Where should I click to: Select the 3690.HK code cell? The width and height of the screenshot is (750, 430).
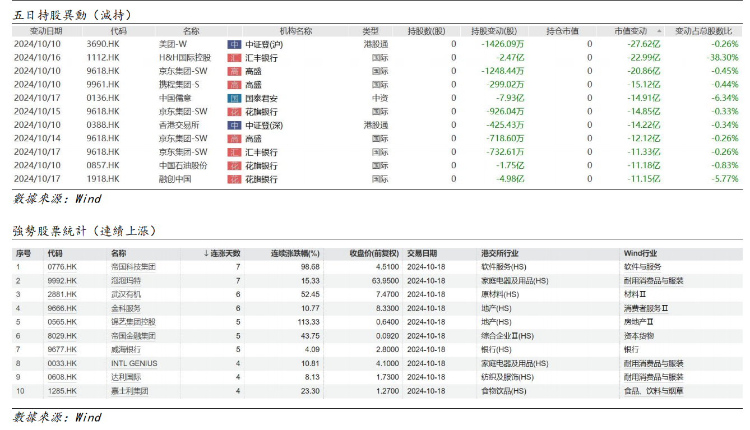point(103,44)
